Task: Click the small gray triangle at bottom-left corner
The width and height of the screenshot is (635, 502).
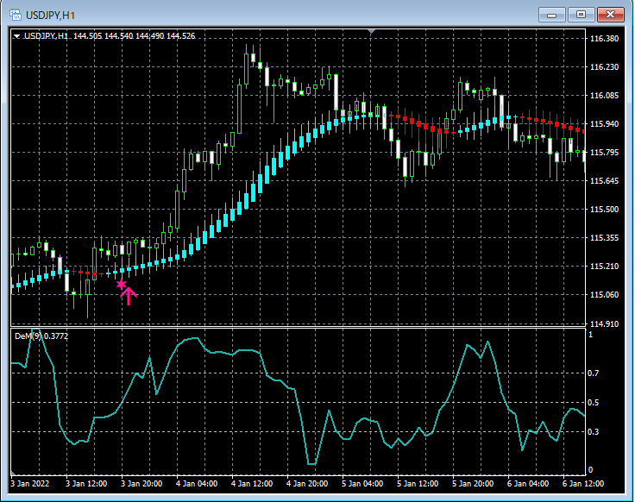Action: pyautogui.click(x=13, y=474)
